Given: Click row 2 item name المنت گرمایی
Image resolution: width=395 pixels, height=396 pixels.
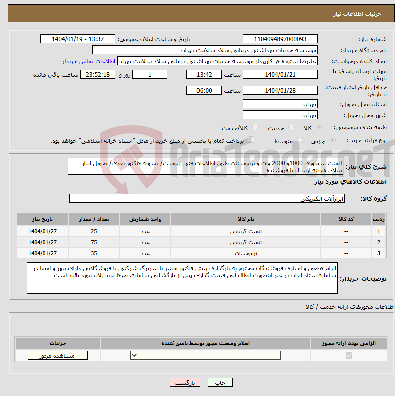Looking at the screenshot, I should (246, 242).
